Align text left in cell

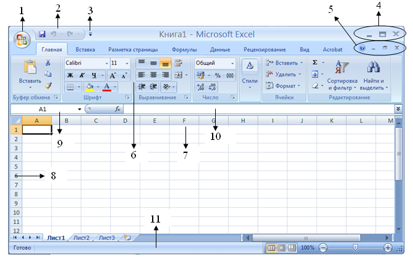pos(142,75)
